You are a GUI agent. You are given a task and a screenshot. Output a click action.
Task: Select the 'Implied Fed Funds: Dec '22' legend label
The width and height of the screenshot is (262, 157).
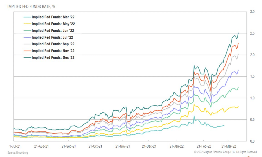[x=53, y=58]
